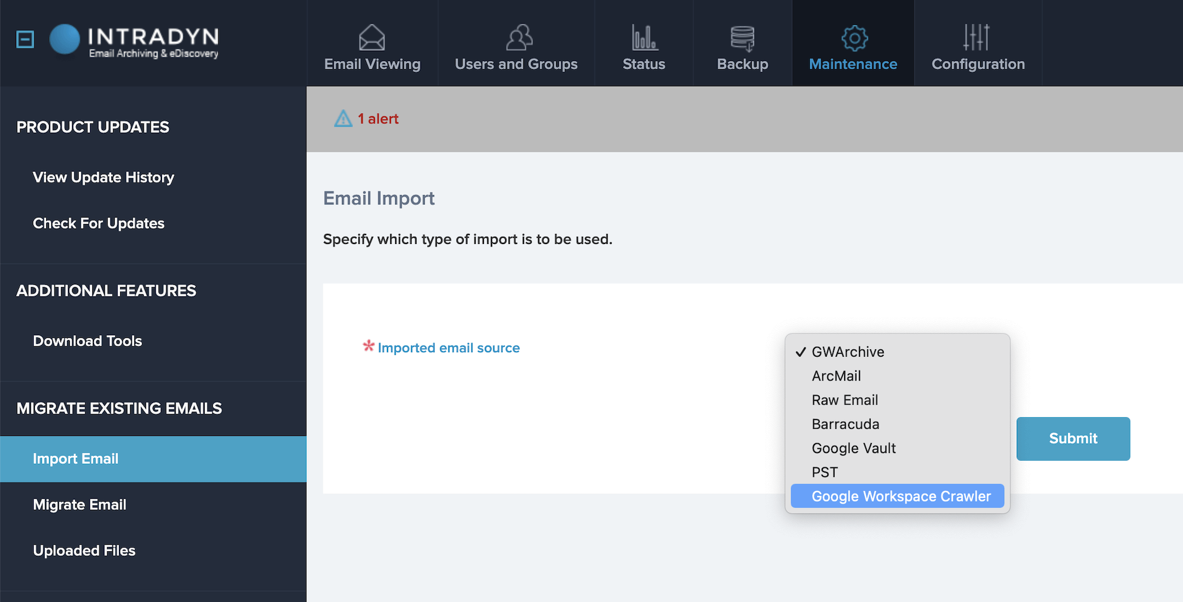
Task: Click the Configuration sliders icon
Action: point(977,37)
